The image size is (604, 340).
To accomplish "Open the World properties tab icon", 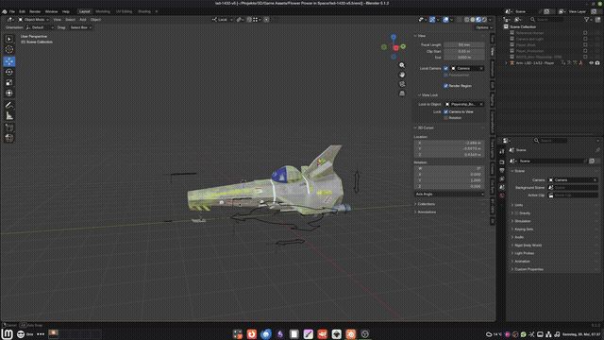I will point(502,195).
